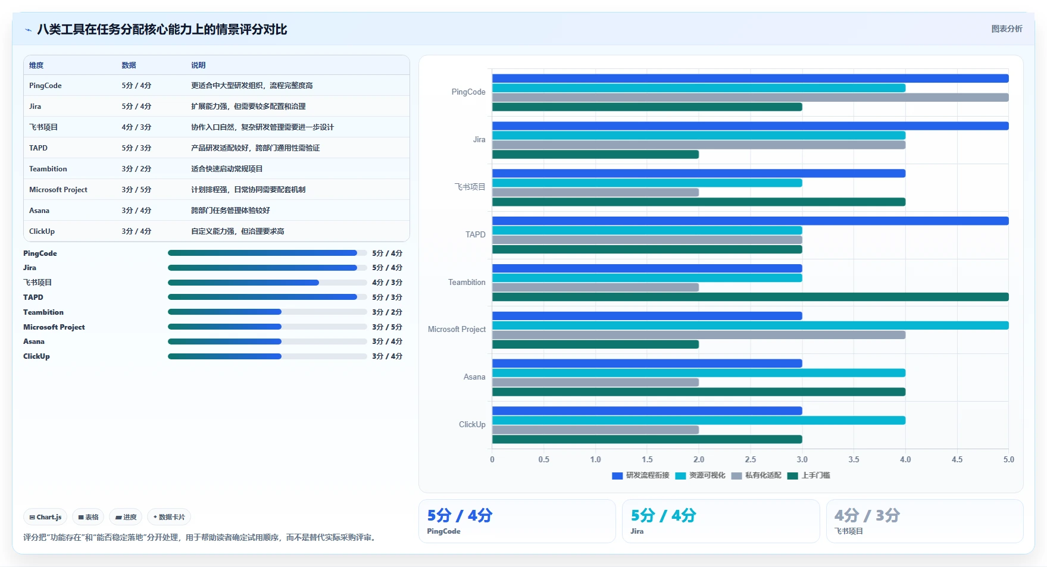Click the description "产品研发适配较好，跨部门通用性需验证"
The height and width of the screenshot is (567, 1047).
pyautogui.click(x=255, y=148)
